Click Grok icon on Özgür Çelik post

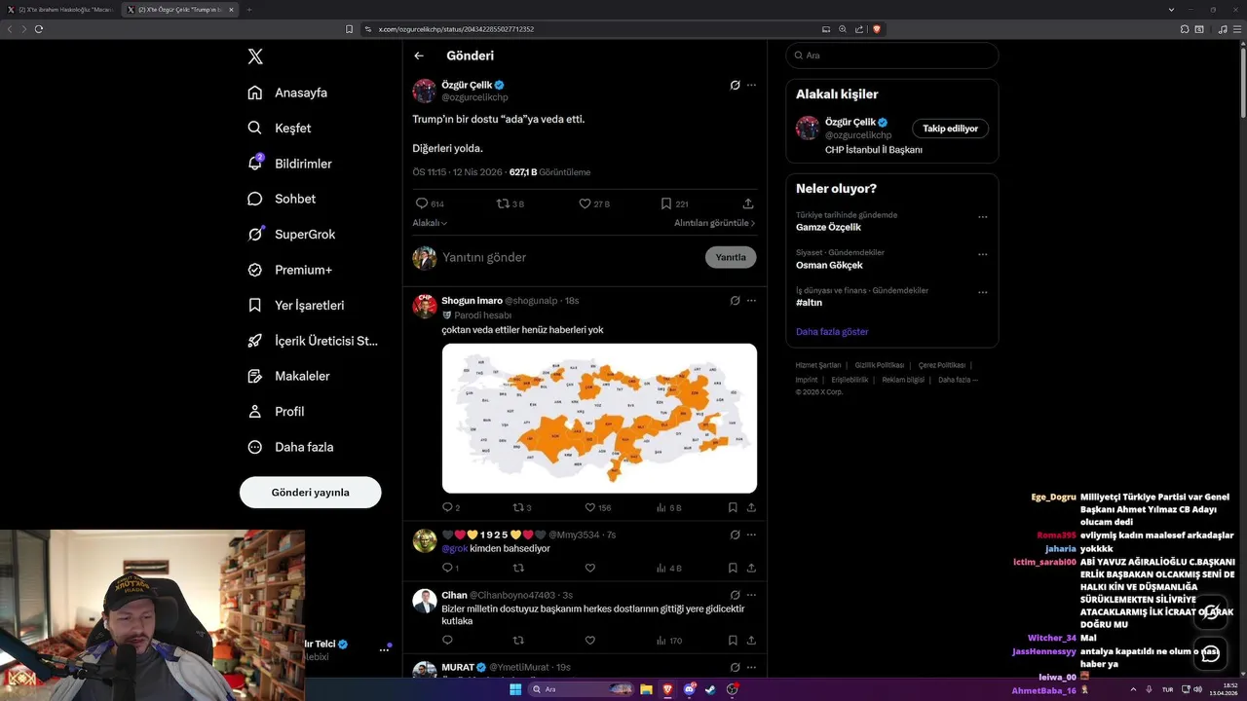point(735,85)
